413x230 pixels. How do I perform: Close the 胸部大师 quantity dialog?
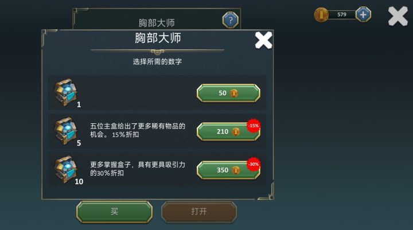[x=263, y=40]
